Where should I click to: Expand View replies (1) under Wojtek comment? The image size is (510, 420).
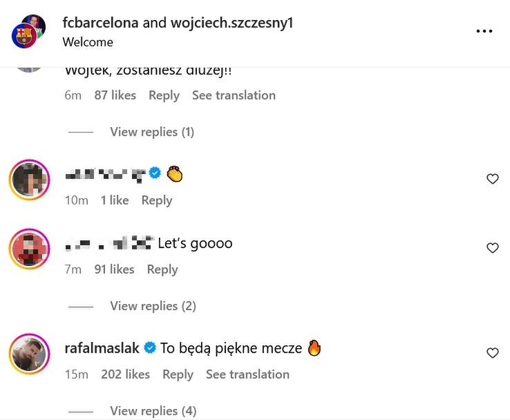pos(151,132)
